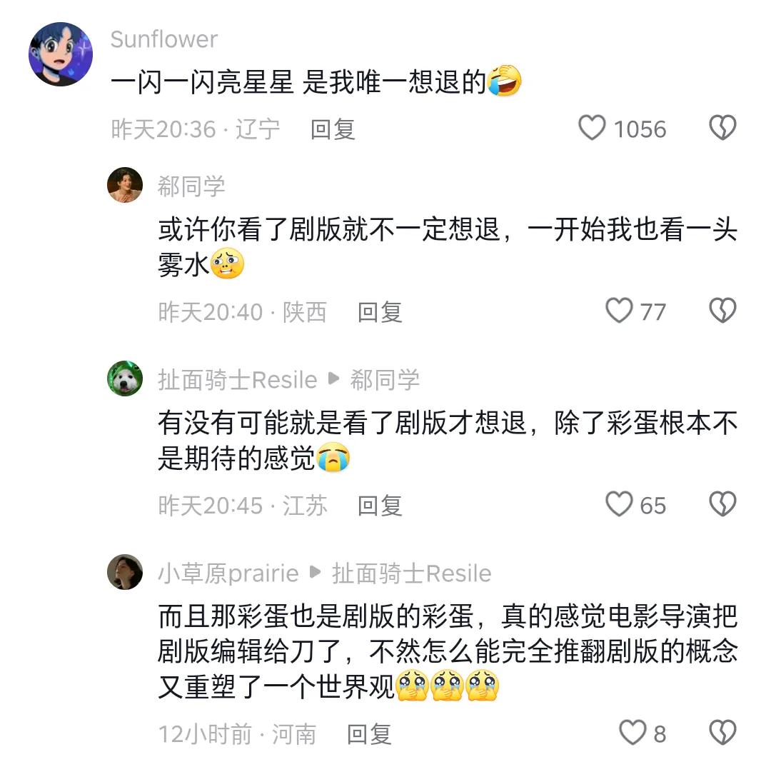
Task: Tap 回复 below 扯面骑士Resile's reply
Action: 379,506
